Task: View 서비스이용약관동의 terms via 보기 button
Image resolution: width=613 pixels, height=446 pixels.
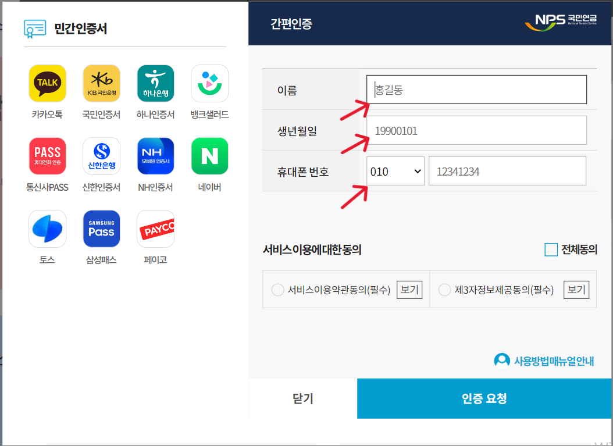Action: click(409, 289)
